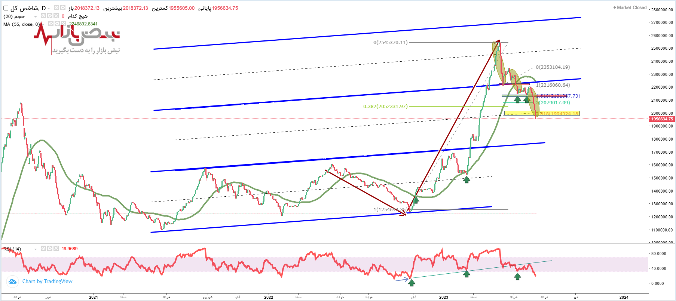Open settings gear for the volume indicator
The image size is (676, 301).
pyautogui.click(x=50, y=16)
